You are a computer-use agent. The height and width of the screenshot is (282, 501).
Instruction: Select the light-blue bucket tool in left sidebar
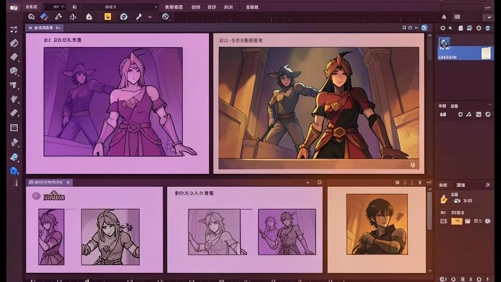(14, 157)
